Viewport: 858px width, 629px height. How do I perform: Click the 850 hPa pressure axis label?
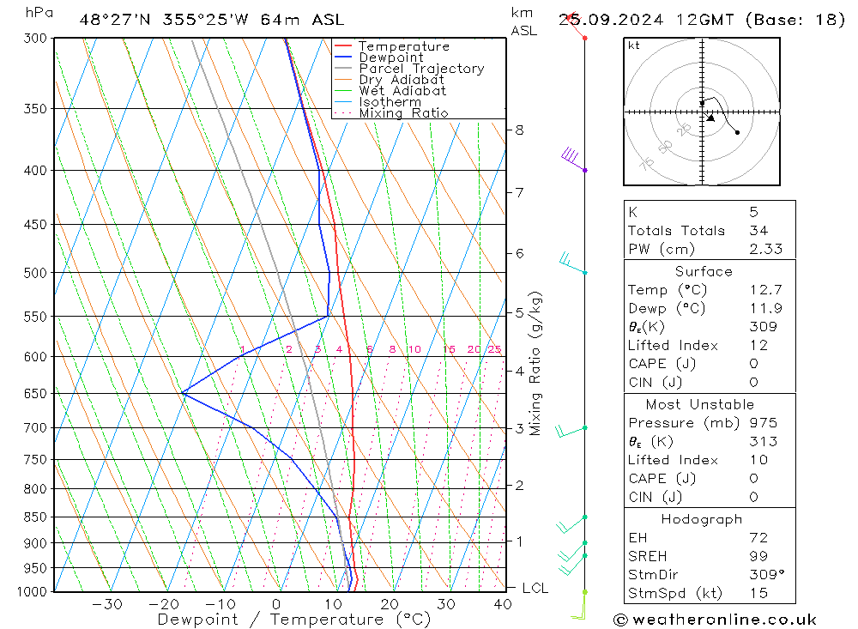pyautogui.click(x=35, y=517)
